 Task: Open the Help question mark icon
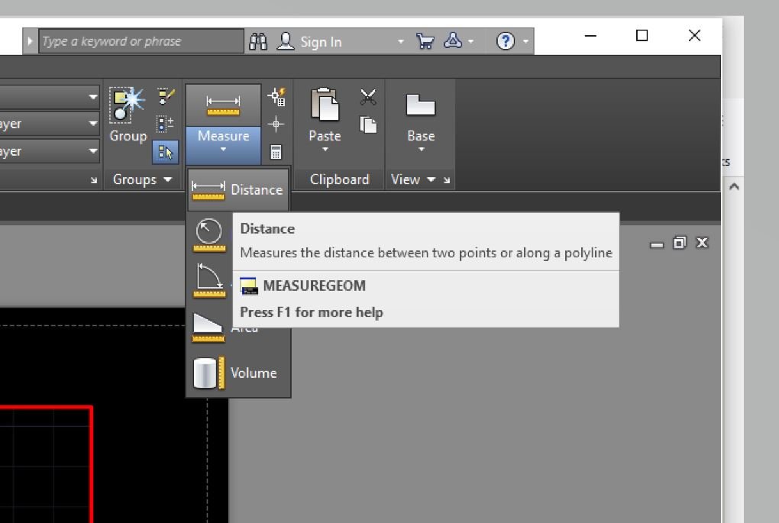point(506,41)
